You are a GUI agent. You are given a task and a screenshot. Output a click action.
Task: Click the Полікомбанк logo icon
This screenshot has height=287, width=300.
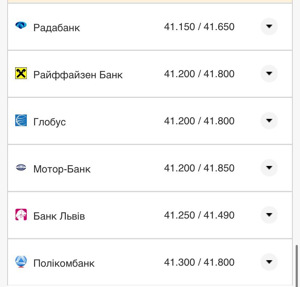click(x=21, y=262)
